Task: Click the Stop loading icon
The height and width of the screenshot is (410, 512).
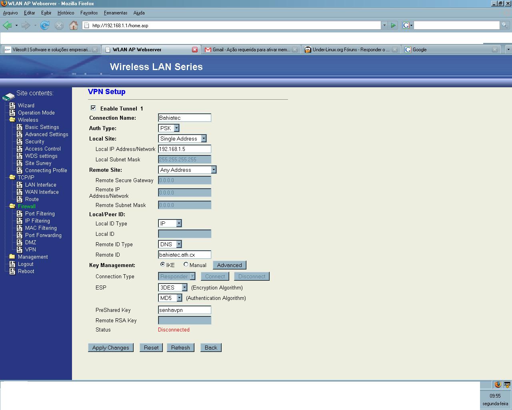Action: point(59,25)
